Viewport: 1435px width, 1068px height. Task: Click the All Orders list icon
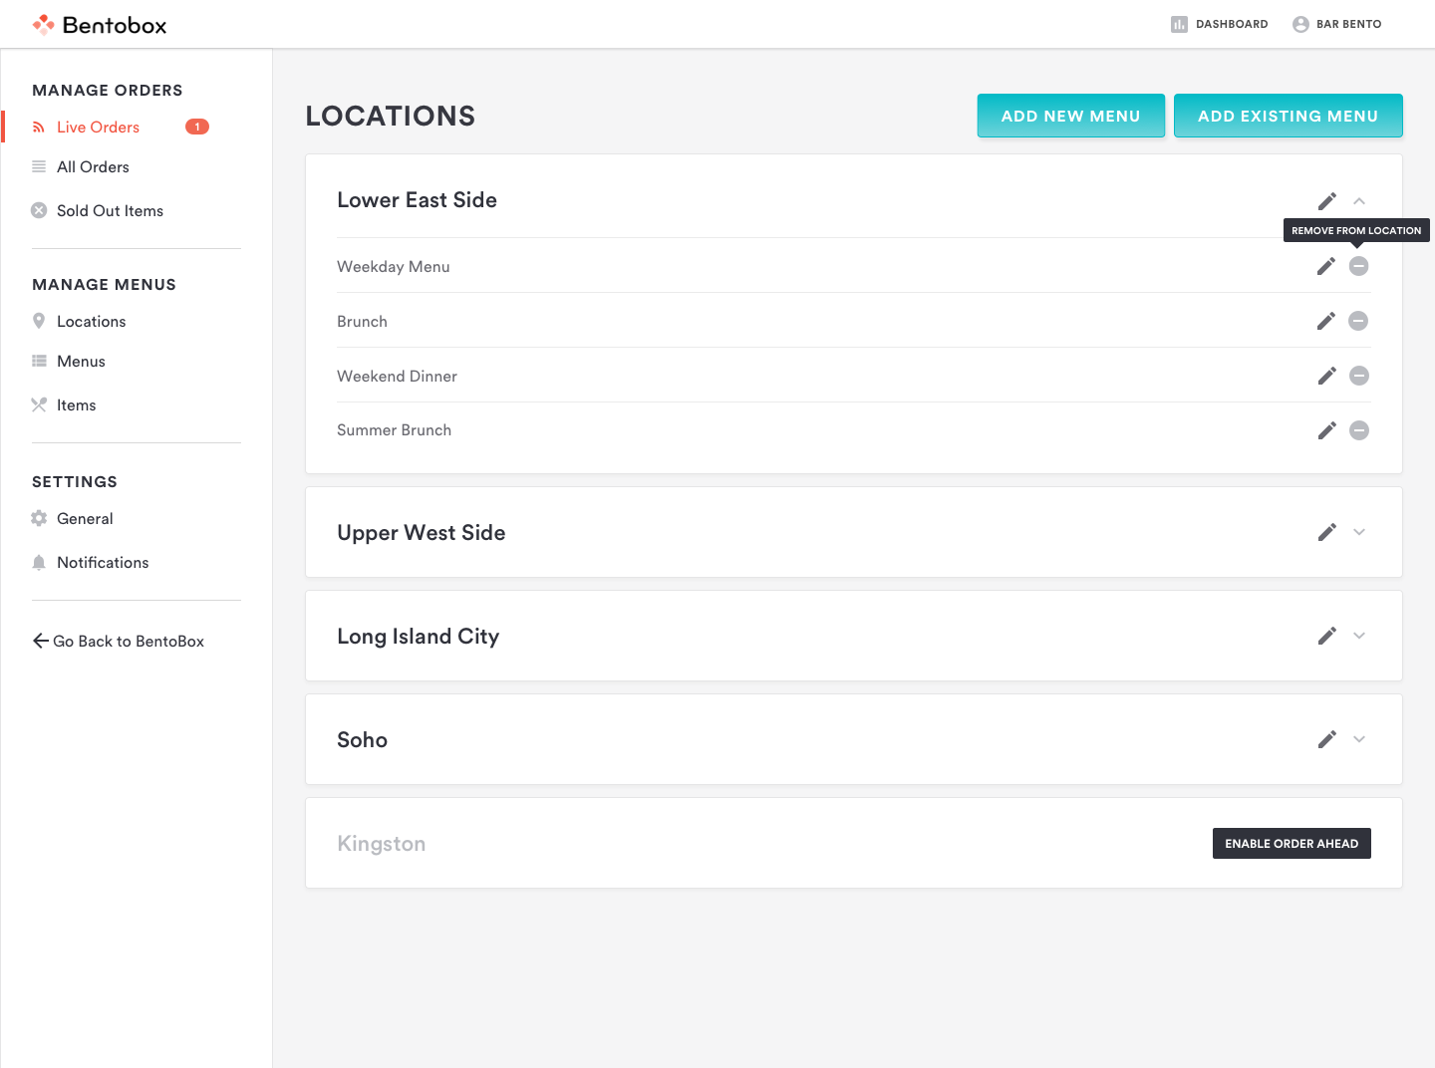[39, 167]
